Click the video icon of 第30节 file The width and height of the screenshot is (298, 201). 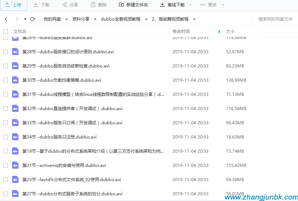[15, 80]
